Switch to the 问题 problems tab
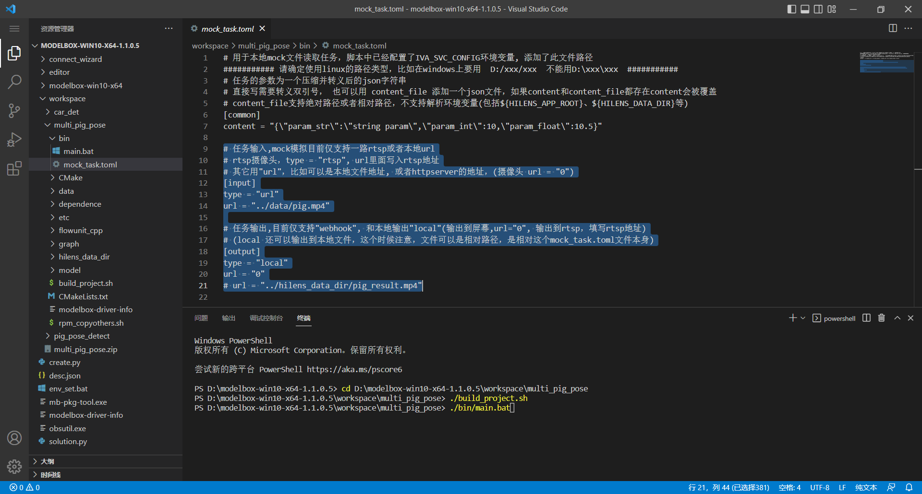This screenshot has width=922, height=494. [x=201, y=318]
